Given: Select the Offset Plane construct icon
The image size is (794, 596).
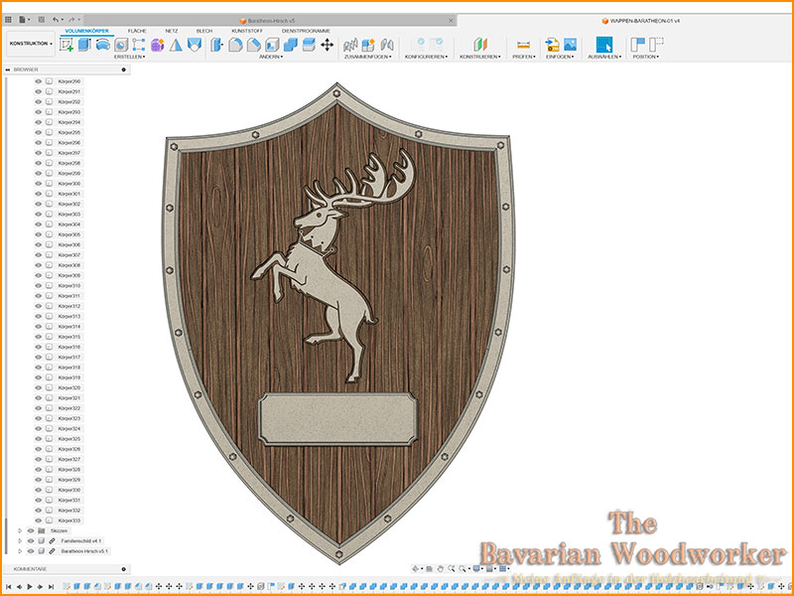Looking at the screenshot, I should point(479,45).
